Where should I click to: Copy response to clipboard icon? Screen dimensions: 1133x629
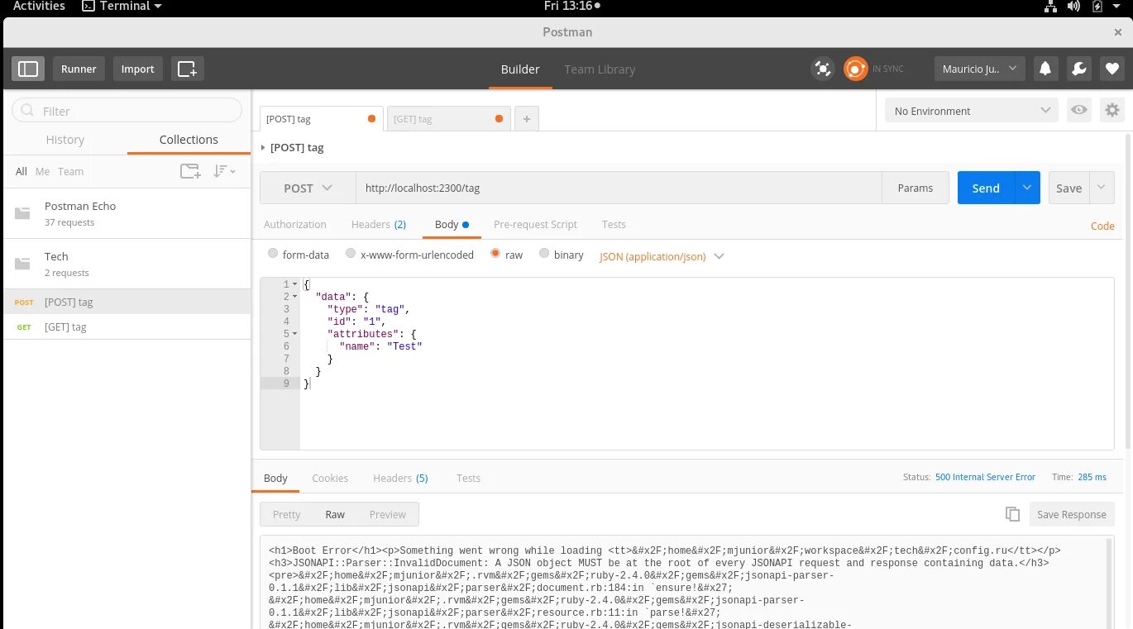(x=1012, y=514)
